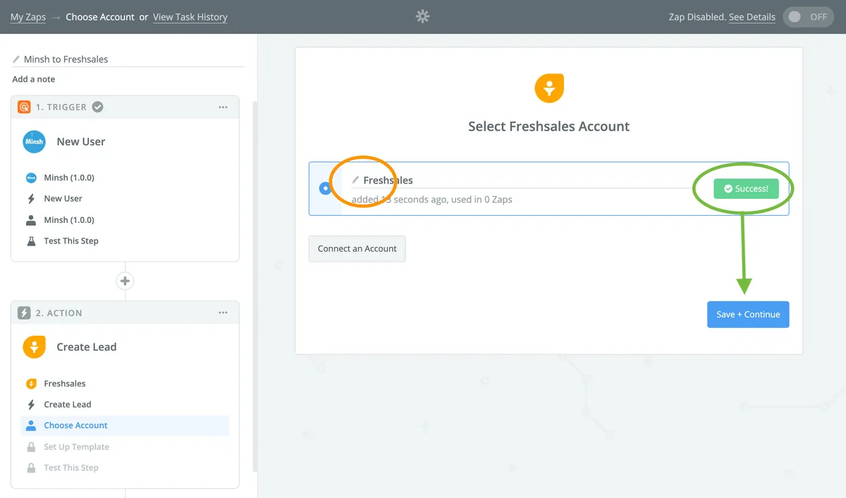Click the large Freshsales logo above account title
The image size is (846, 498).
coord(548,88)
